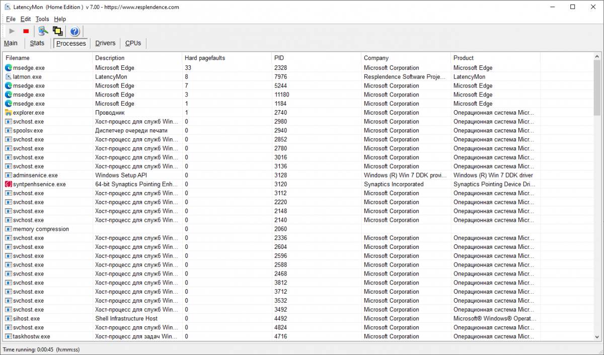Sort by the PID column header
The image size is (604, 355).
(317, 58)
